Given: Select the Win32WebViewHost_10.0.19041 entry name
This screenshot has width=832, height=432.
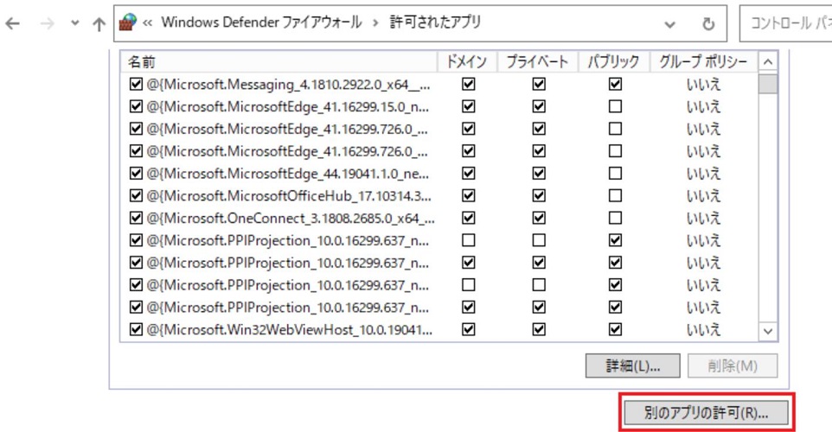Looking at the screenshot, I should tap(289, 330).
